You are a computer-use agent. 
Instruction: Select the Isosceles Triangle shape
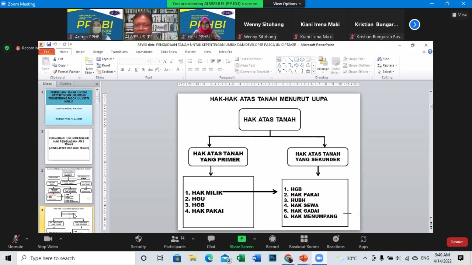pyautogui.click(x=279, y=66)
